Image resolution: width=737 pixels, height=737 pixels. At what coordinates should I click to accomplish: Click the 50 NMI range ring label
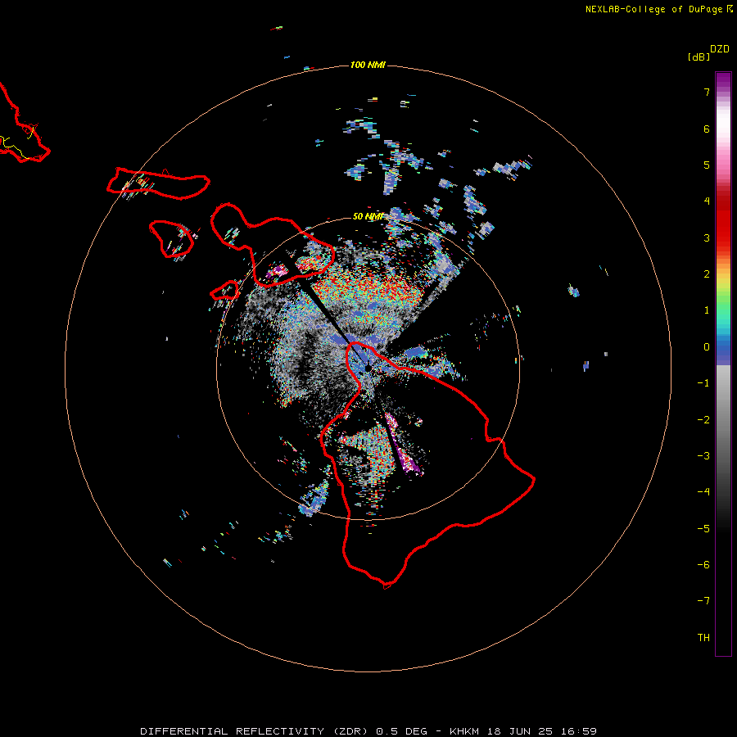368,216
